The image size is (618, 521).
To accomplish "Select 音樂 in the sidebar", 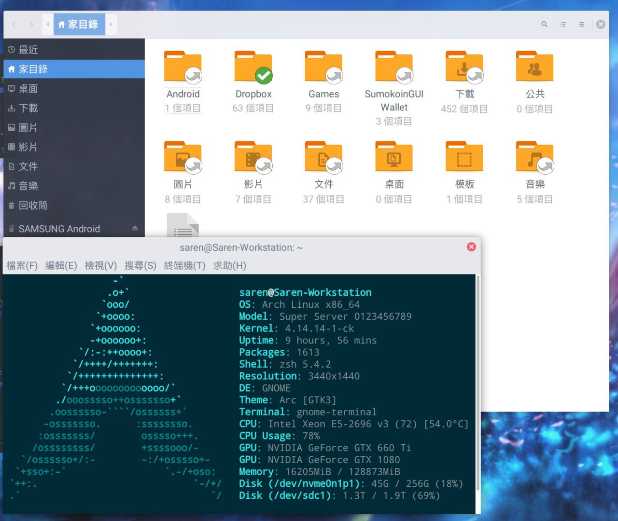I will (74, 186).
